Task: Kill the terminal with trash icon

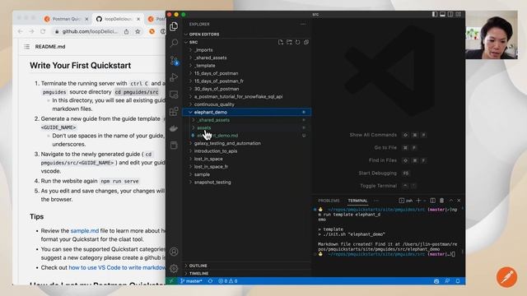Action: (441, 201)
